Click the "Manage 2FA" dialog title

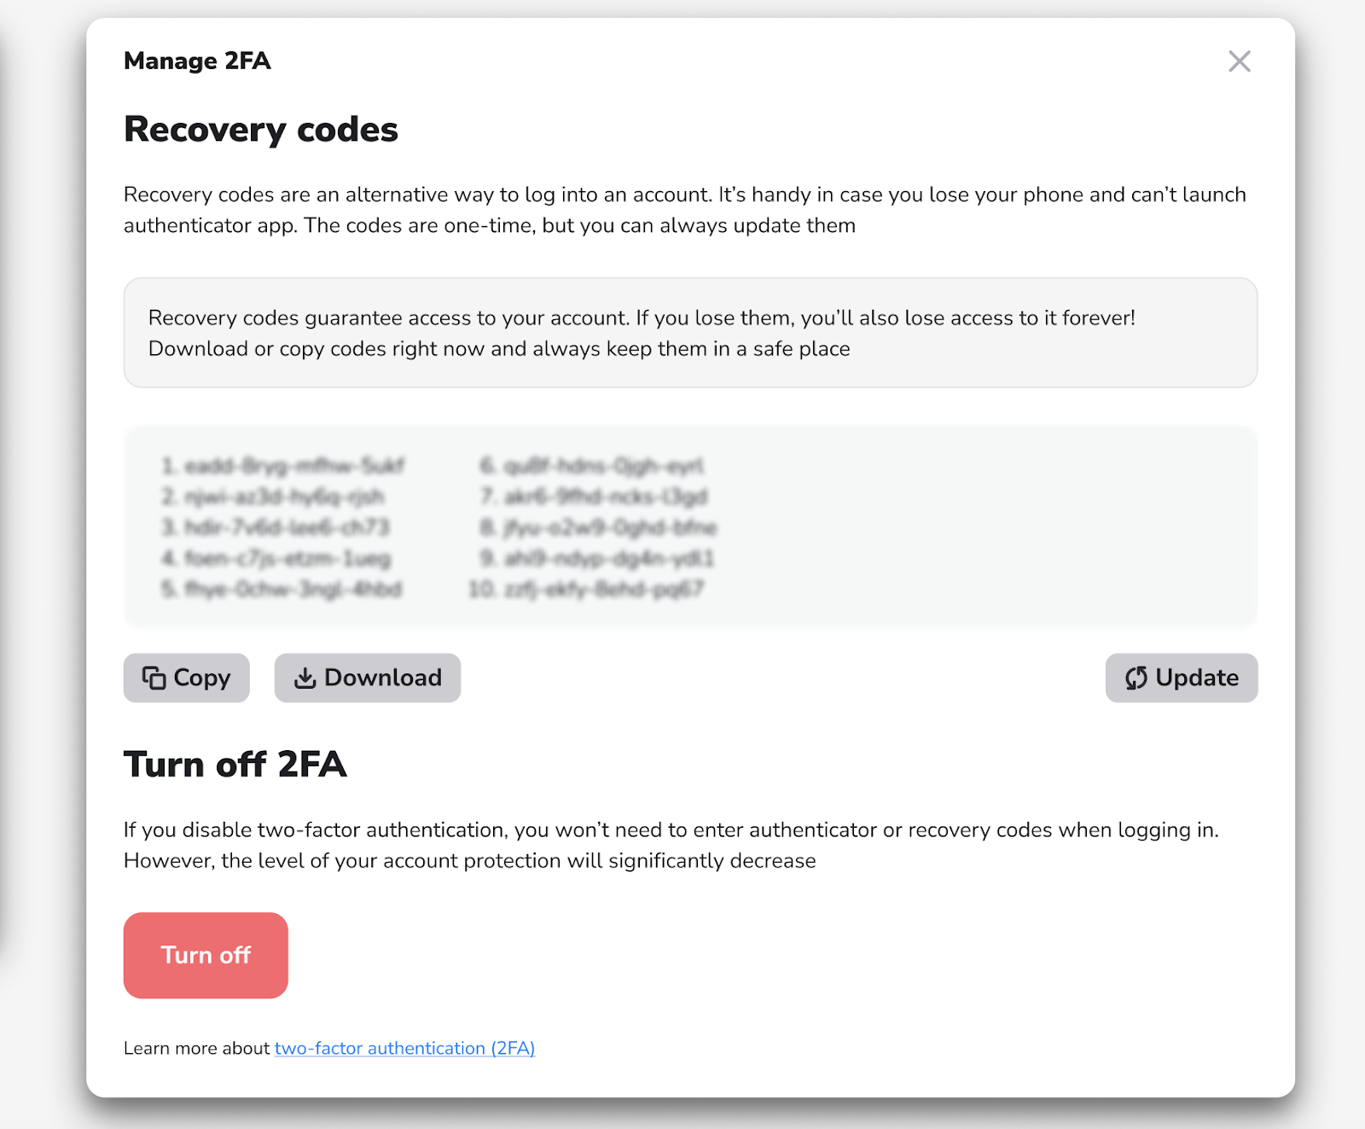click(x=197, y=61)
